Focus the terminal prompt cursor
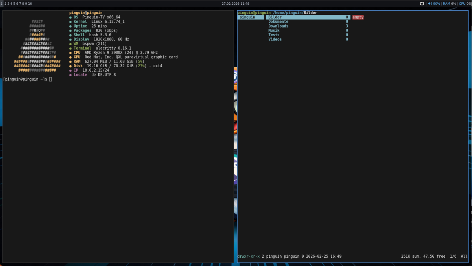Screen dimensions: 472x266 [x=50, y=79]
